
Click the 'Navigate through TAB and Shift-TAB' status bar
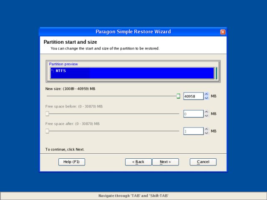(x=133, y=196)
